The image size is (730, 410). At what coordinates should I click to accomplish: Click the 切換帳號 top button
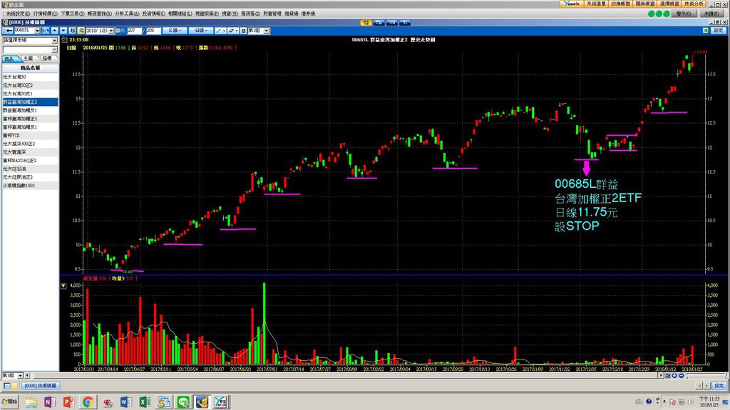(620, 4)
